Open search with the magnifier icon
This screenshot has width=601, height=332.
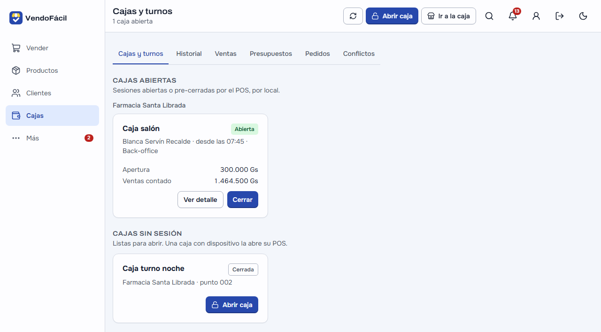coord(489,16)
